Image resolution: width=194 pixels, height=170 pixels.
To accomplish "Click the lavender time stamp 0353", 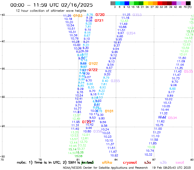I will [137, 15].
